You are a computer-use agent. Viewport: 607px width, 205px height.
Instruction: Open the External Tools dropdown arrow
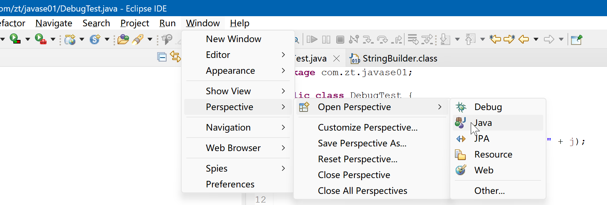53,39
